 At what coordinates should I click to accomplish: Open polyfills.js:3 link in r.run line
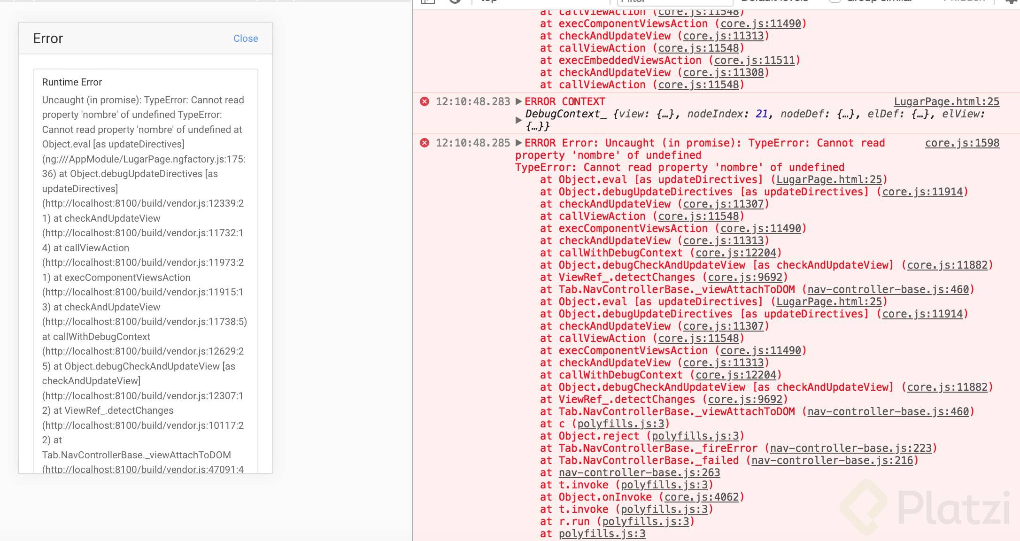pyautogui.click(x=645, y=521)
